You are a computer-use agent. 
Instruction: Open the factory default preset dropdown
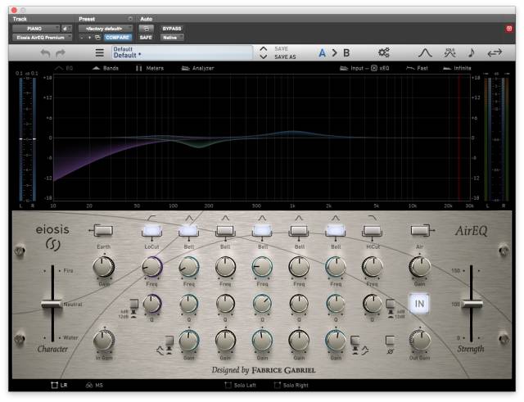click(106, 29)
